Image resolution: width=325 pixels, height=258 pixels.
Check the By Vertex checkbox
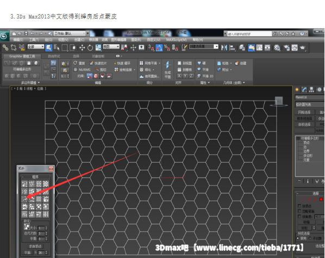[x=299, y=206]
